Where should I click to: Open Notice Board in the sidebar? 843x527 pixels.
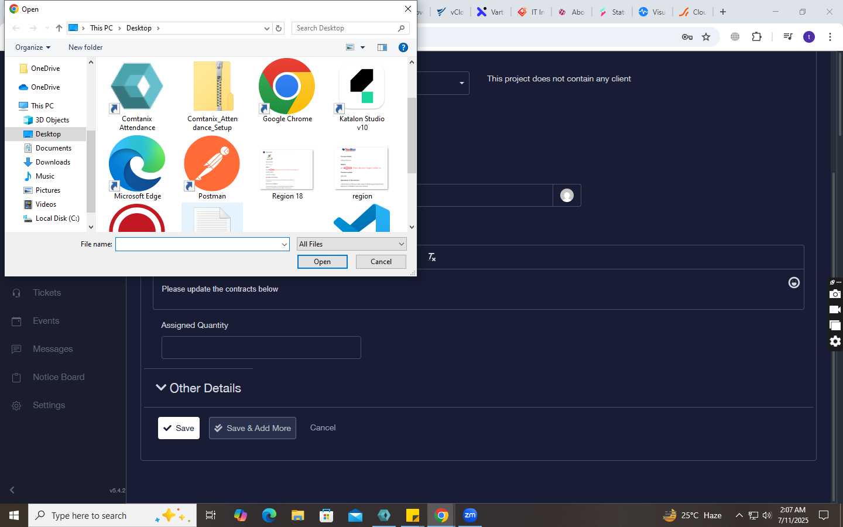[x=59, y=377]
